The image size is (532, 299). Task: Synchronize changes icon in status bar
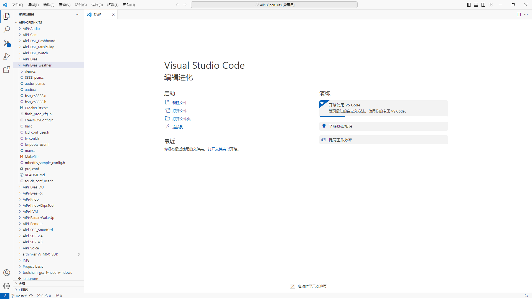(31, 296)
